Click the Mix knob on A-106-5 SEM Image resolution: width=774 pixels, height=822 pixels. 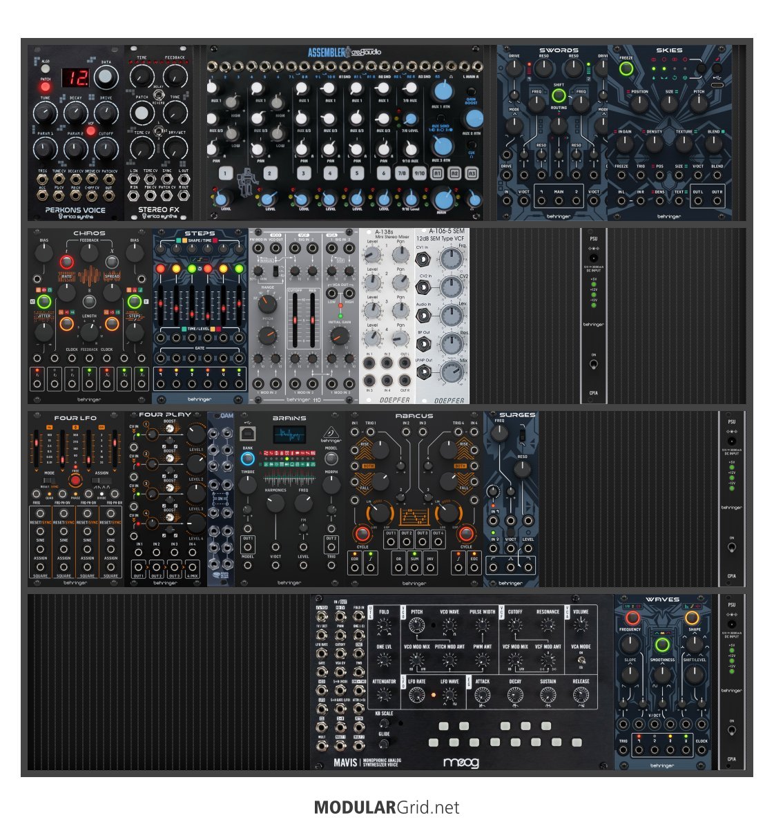[451, 373]
